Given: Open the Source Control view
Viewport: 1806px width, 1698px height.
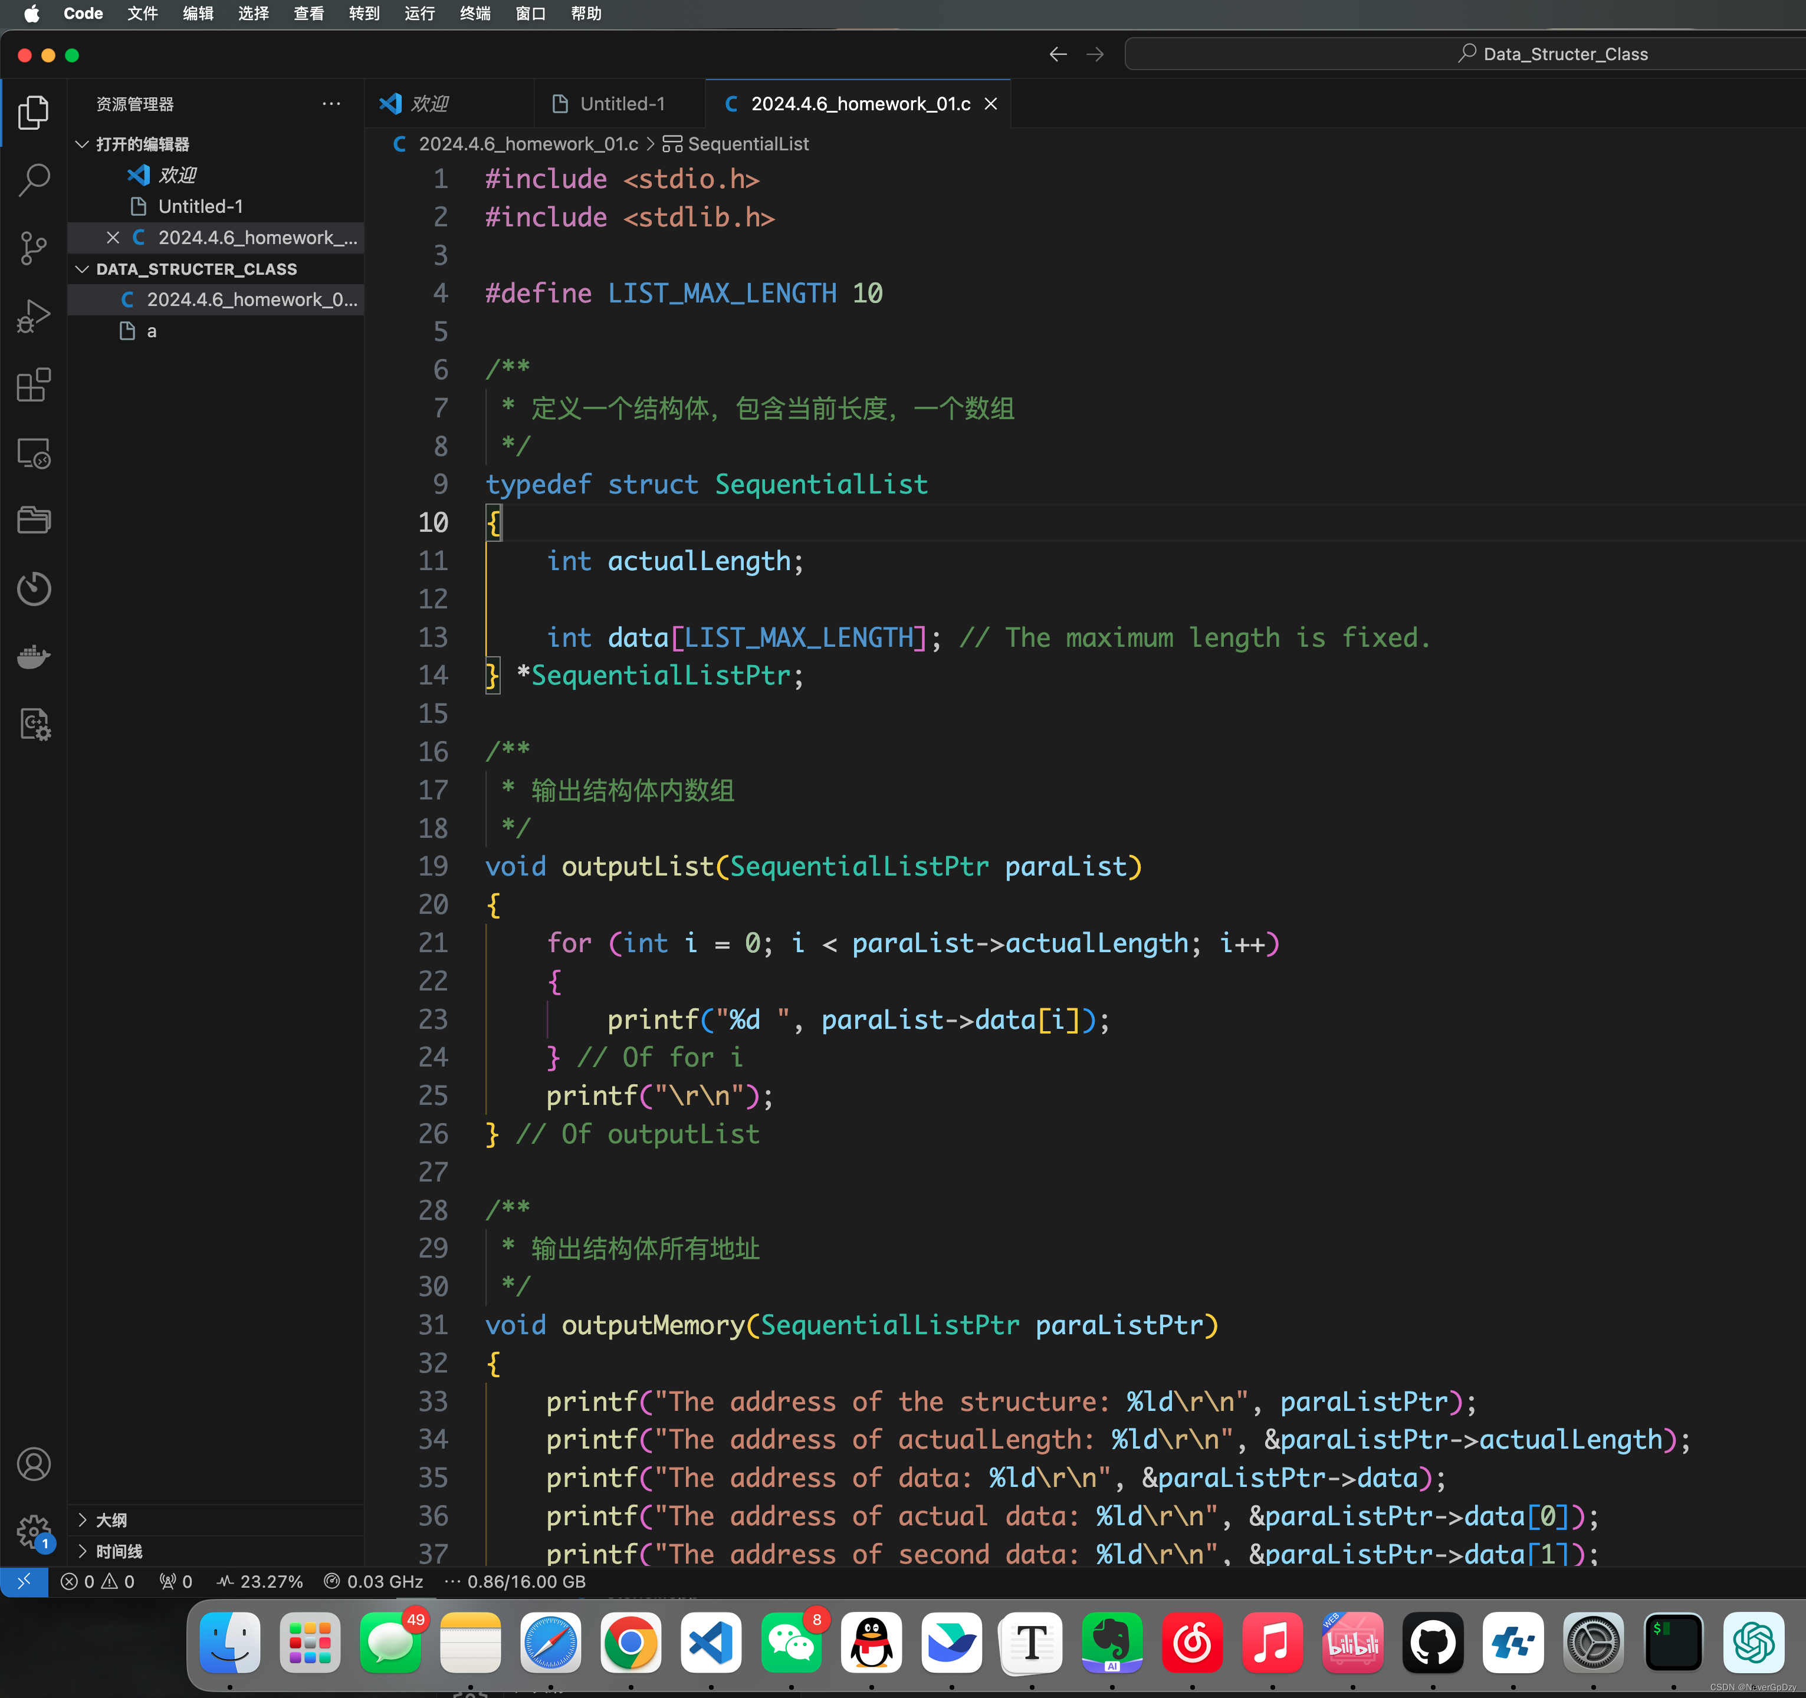Looking at the screenshot, I should pyautogui.click(x=34, y=248).
